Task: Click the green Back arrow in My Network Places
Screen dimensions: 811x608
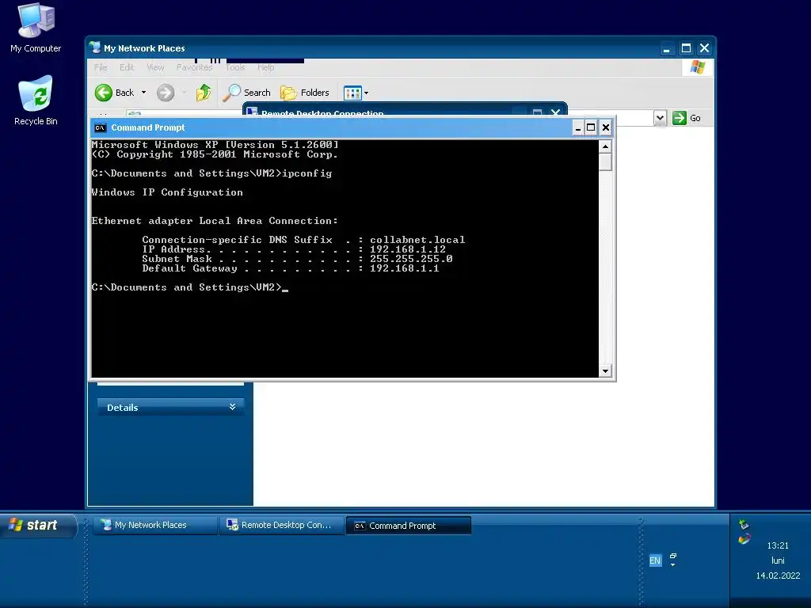Action: 104,93
